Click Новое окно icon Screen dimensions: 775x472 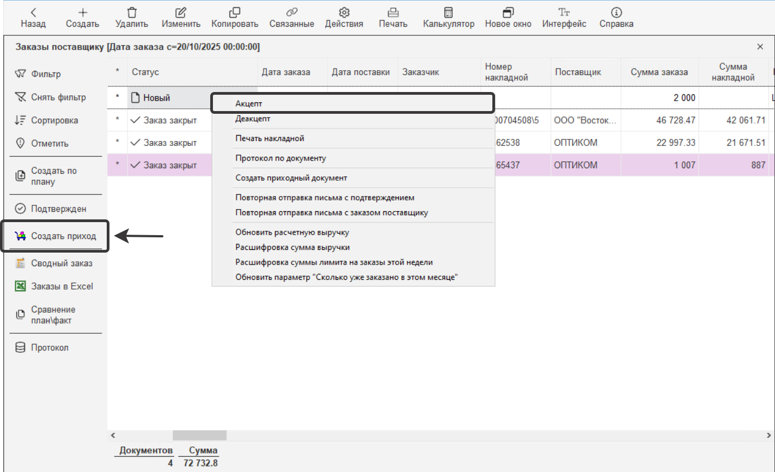click(508, 13)
